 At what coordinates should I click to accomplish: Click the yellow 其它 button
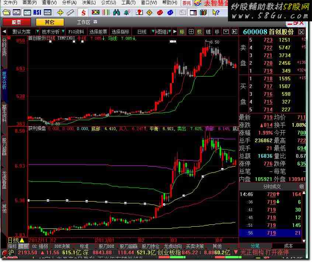pos(50,22)
